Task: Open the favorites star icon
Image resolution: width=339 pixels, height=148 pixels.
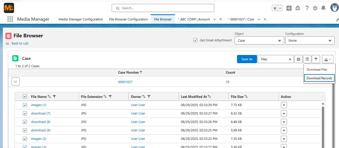Action: tap(275, 8)
